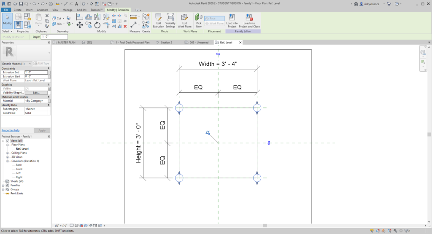Close the Ref. Level view tab
Screen dimensions: 432x234
coord(240,43)
